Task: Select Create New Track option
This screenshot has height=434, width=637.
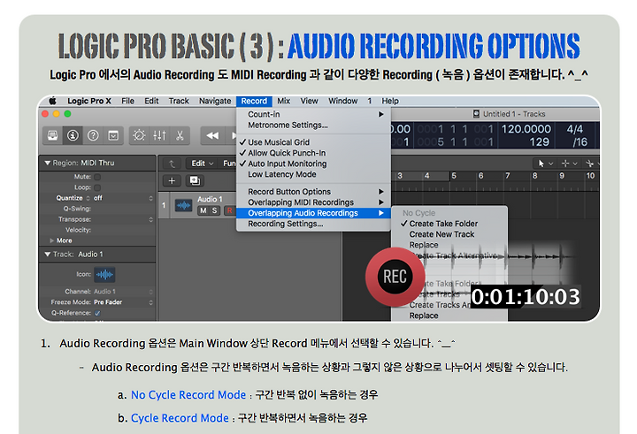Action: click(x=449, y=234)
